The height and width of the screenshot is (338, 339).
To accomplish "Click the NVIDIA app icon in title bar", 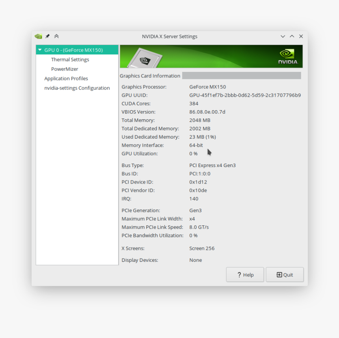I will pyautogui.click(x=38, y=36).
